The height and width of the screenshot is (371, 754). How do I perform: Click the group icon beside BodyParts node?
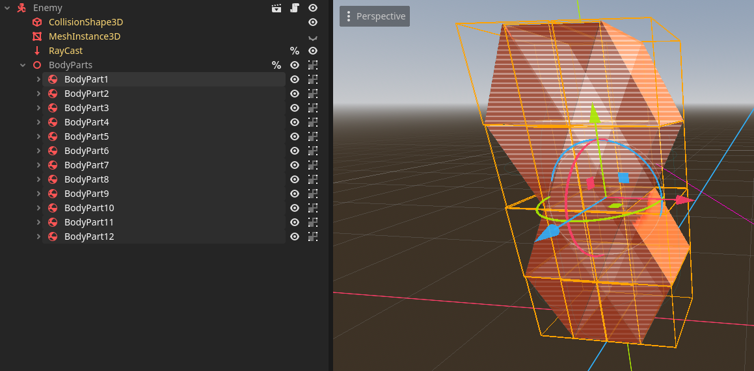pyautogui.click(x=313, y=65)
